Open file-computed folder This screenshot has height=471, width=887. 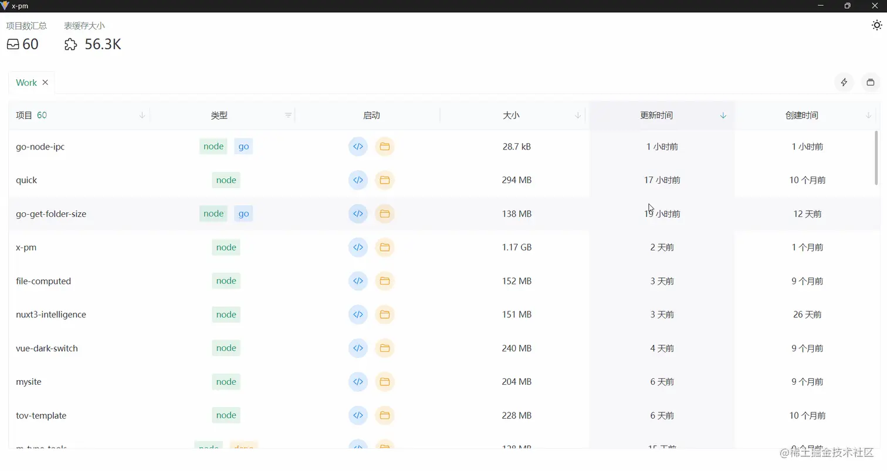pyautogui.click(x=385, y=281)
